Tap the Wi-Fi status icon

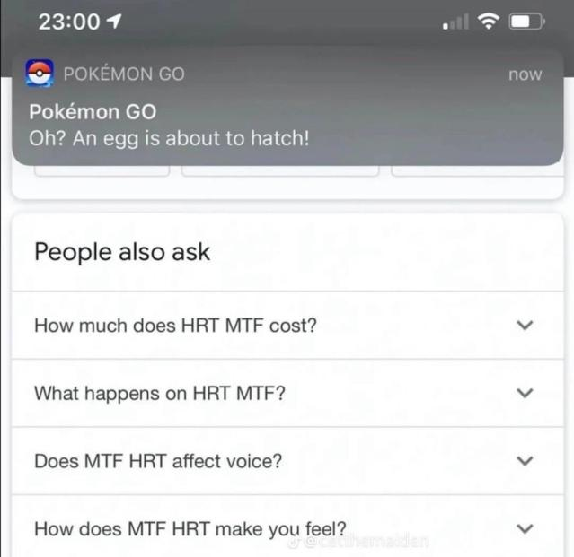490,22
